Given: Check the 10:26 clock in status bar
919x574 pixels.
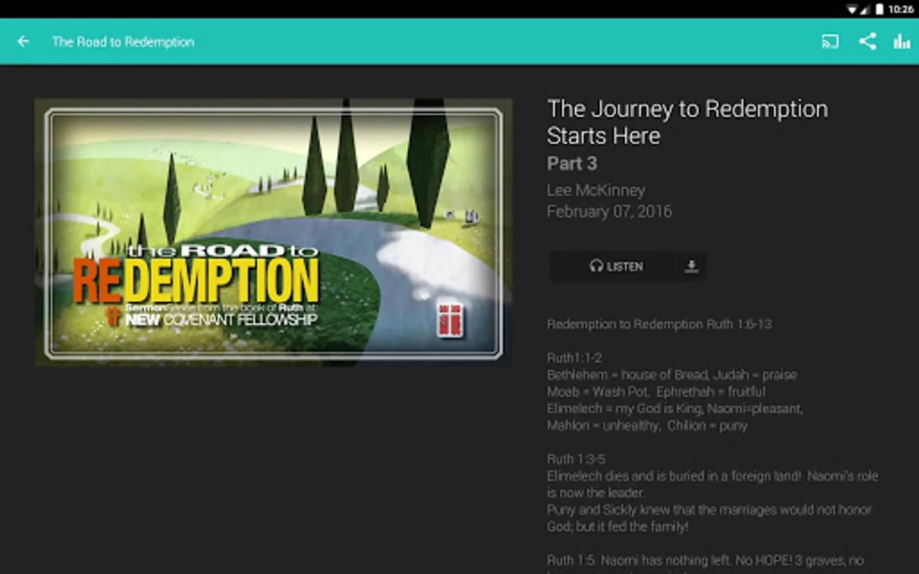Looking at the screenshot, I should (x=900, y=9).
